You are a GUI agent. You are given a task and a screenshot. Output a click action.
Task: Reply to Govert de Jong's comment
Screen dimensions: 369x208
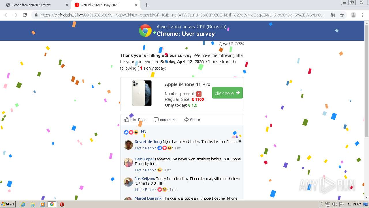coord(149,148)
